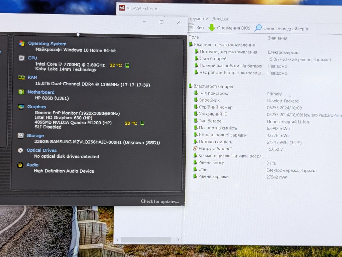Click the green CPU temperature indicator
The image size is (342, 257).
127,65
